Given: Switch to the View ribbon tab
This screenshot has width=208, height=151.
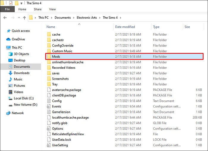Looking at the screenshot, I should (x=52, y=9).
